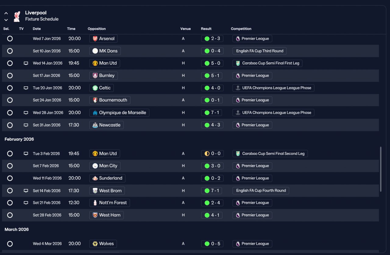Click Carabao Cup logo on 14 Jan row

(238, 63)
